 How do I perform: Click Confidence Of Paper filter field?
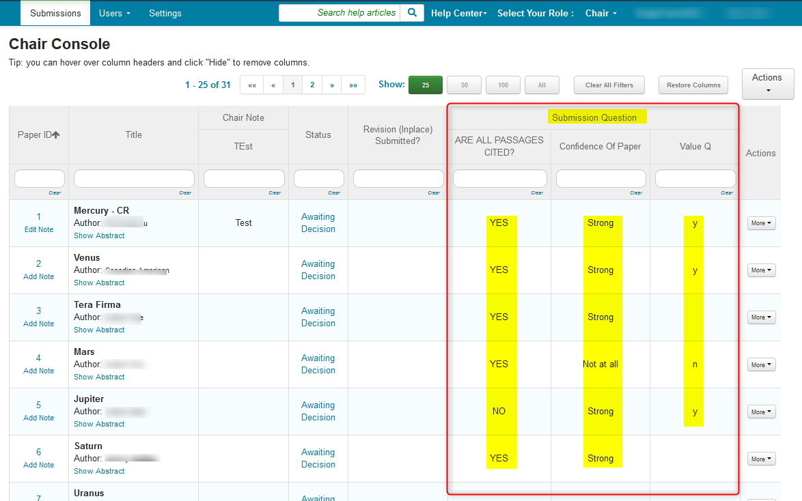[601, 178]
